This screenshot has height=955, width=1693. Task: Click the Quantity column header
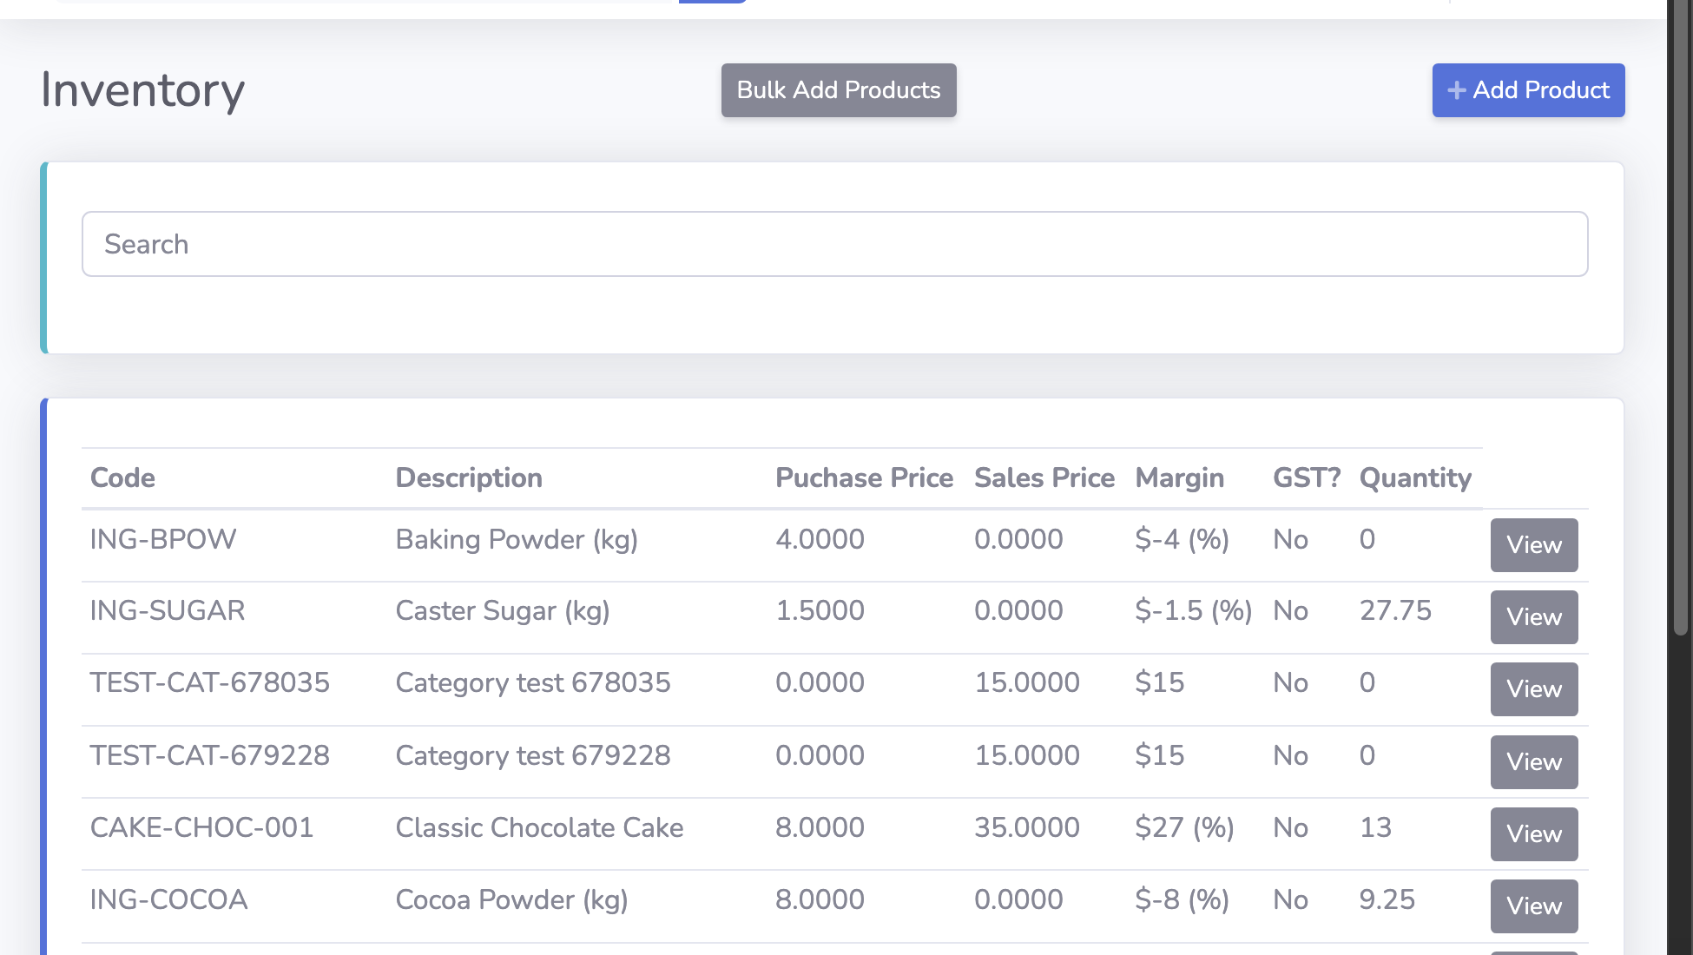coord(1415,477)
